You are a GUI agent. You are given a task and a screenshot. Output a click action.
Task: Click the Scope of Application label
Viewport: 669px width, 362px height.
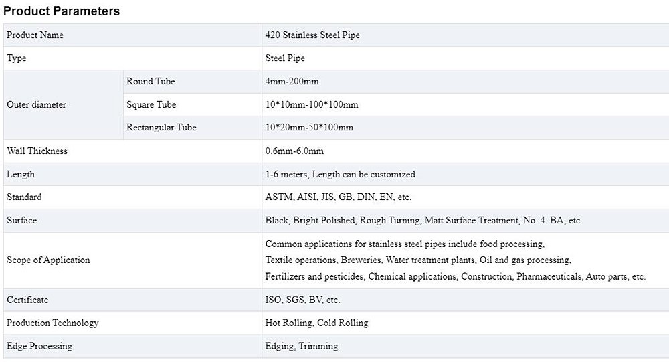(x=48, y=260)
